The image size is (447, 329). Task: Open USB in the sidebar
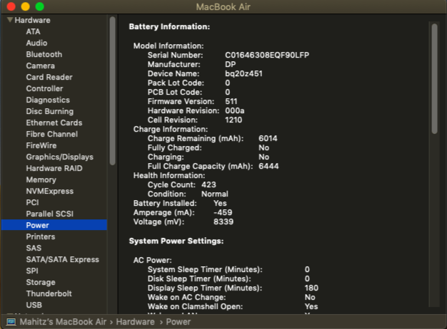34,305
